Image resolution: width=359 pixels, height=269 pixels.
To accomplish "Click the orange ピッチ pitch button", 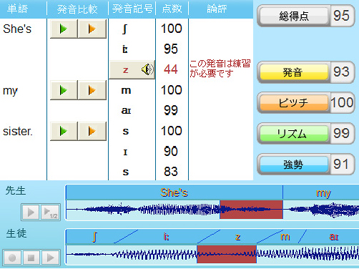I will click(x=294, y=103).
